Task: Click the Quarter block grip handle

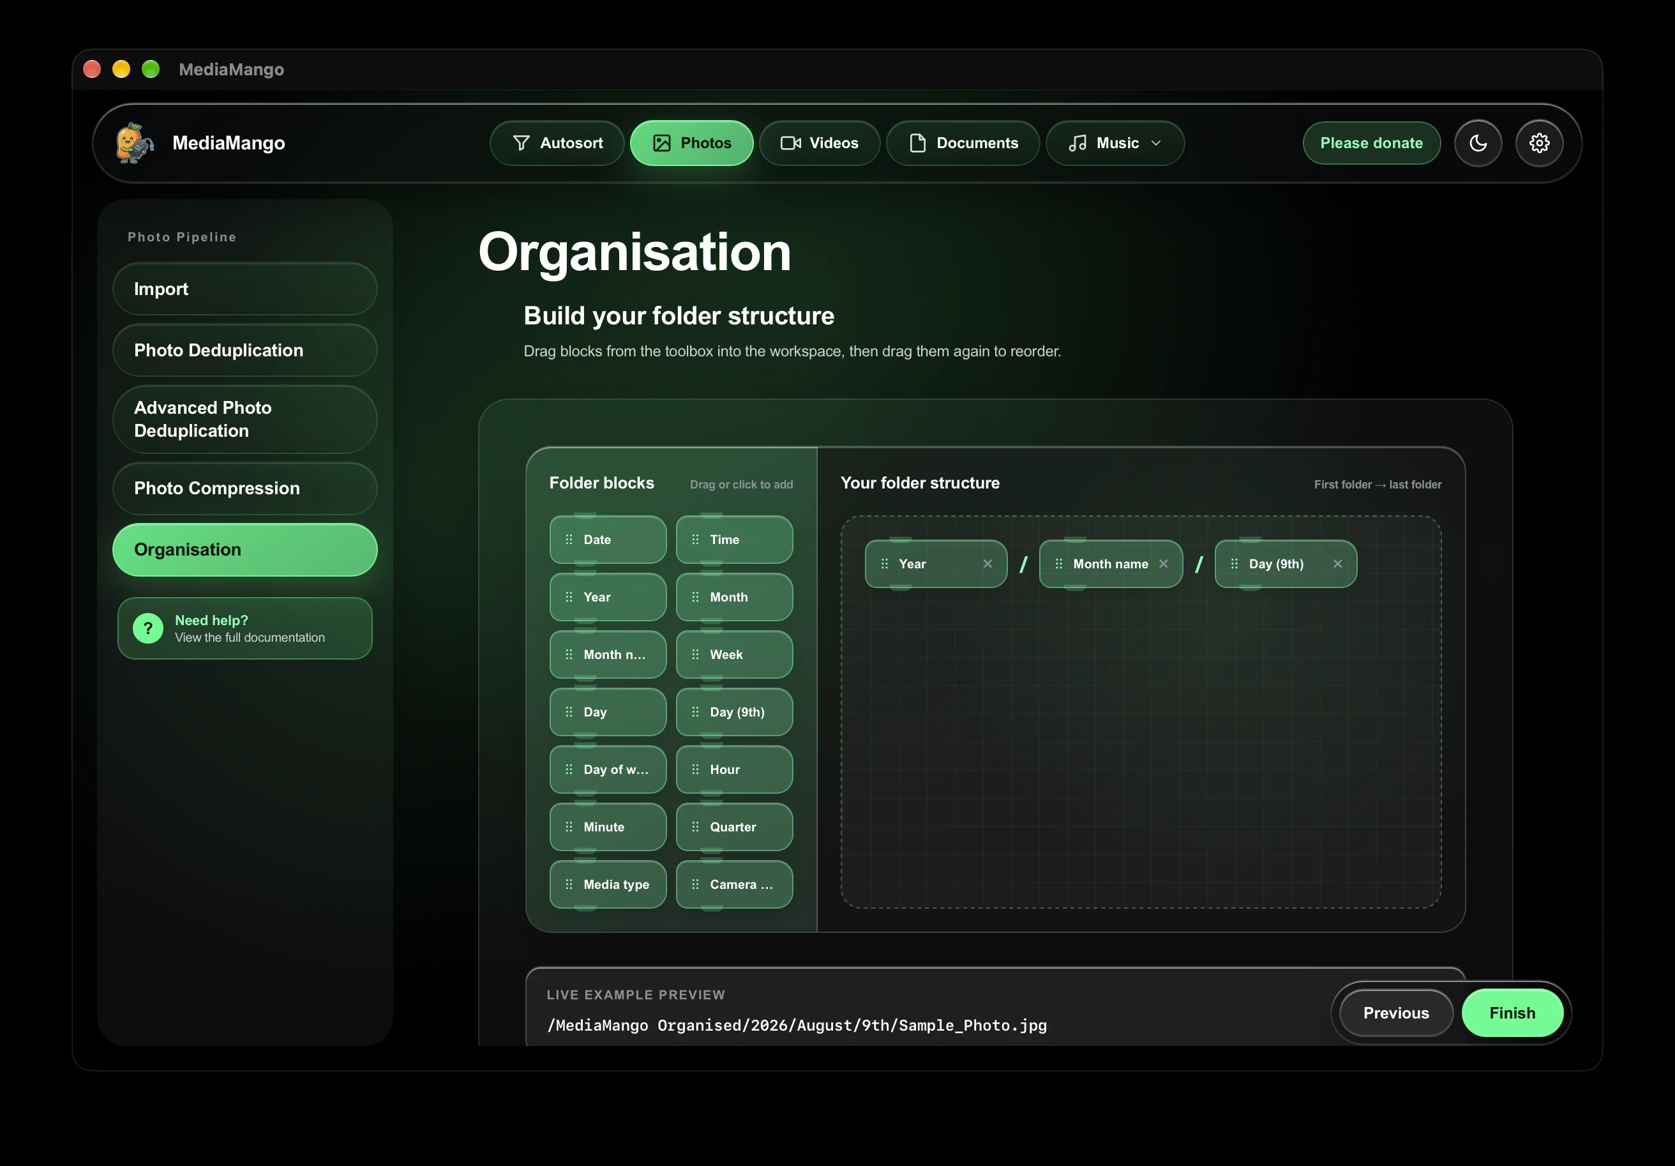Action: click(695, 827)
